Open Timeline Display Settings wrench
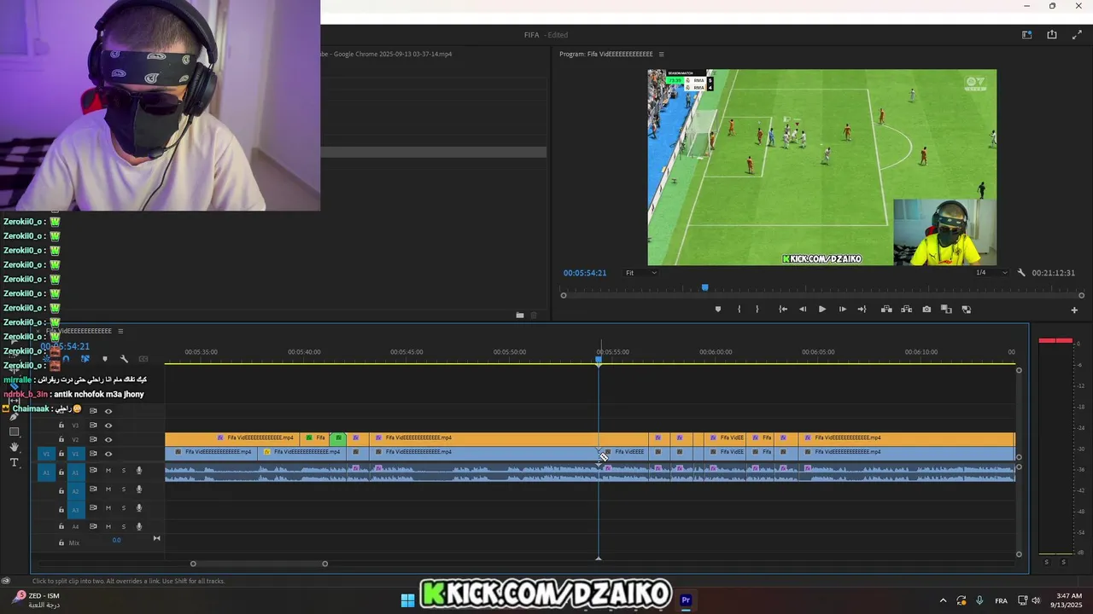Screen dimensions: 1093x614 pyautogui.click(x=124, y=359)
